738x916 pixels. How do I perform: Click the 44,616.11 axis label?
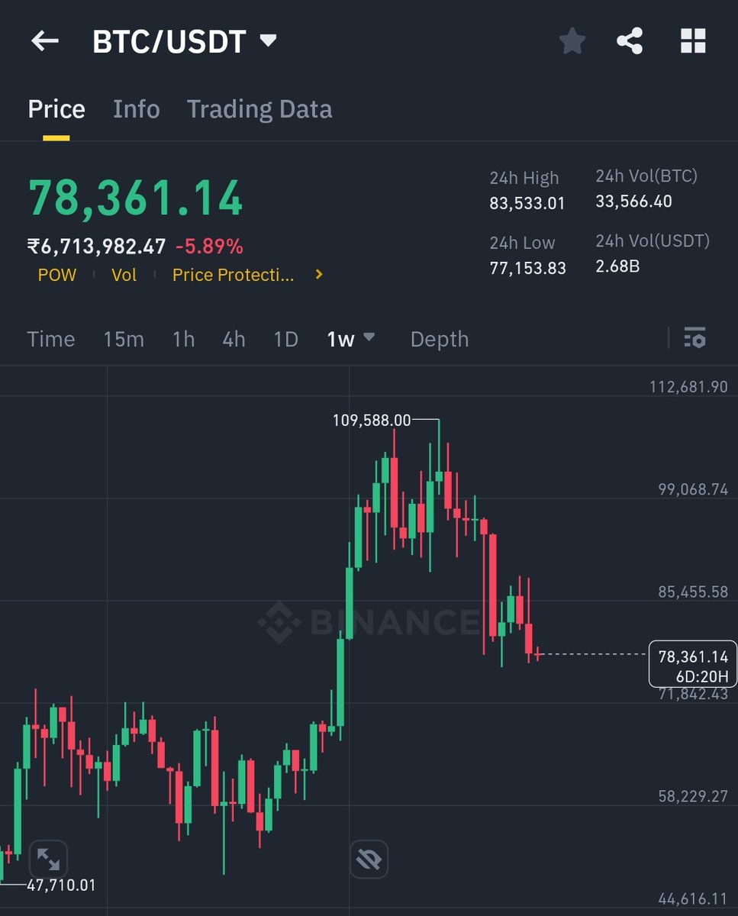click(693, 898)
